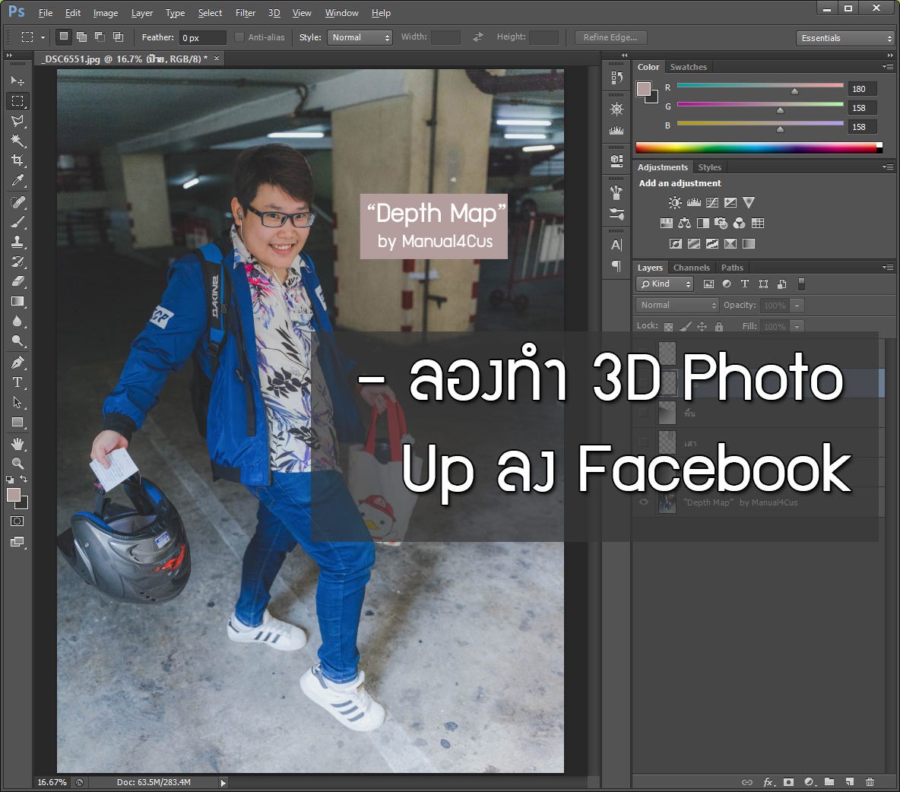Toggle lock transparent pixels
The height and width of the screenshot is (792, 900).
tap(669, 327)
